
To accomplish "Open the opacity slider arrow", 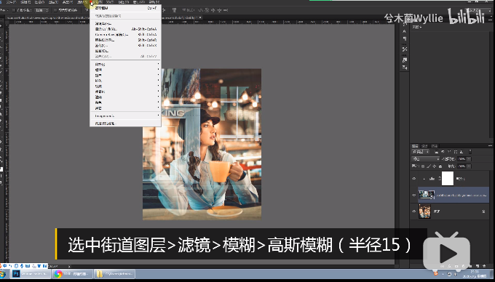I will click(x=469, y=158).
